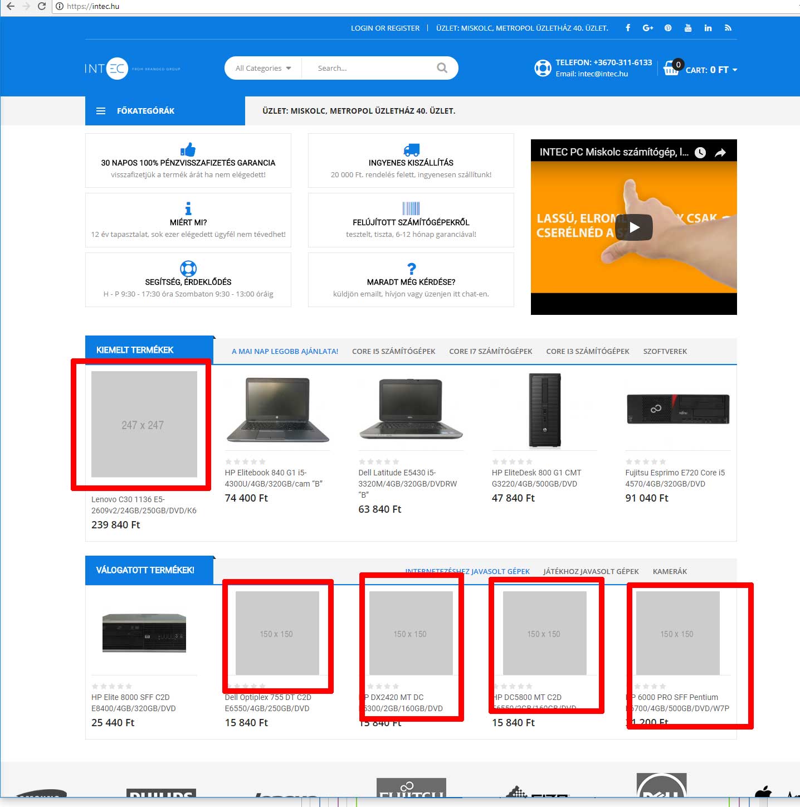Open the HP EliteDesk 800 G1 CMT link
This screenshot has width=800, height=807.
tap(536, 478)
